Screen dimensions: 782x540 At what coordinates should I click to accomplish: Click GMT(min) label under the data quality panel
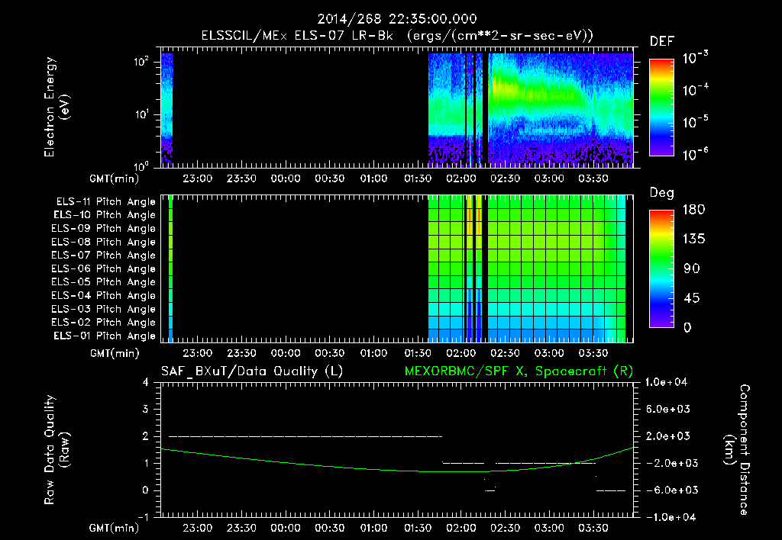pyautogui.click(x=115, y=529)
